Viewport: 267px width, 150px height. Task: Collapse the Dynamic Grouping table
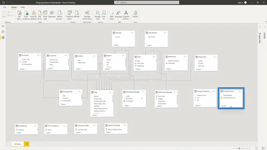point(109,132)
